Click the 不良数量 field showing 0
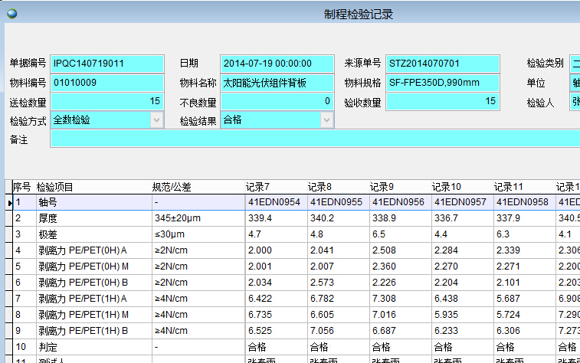This screenshot has width=580, height=363. pos(277,101)
